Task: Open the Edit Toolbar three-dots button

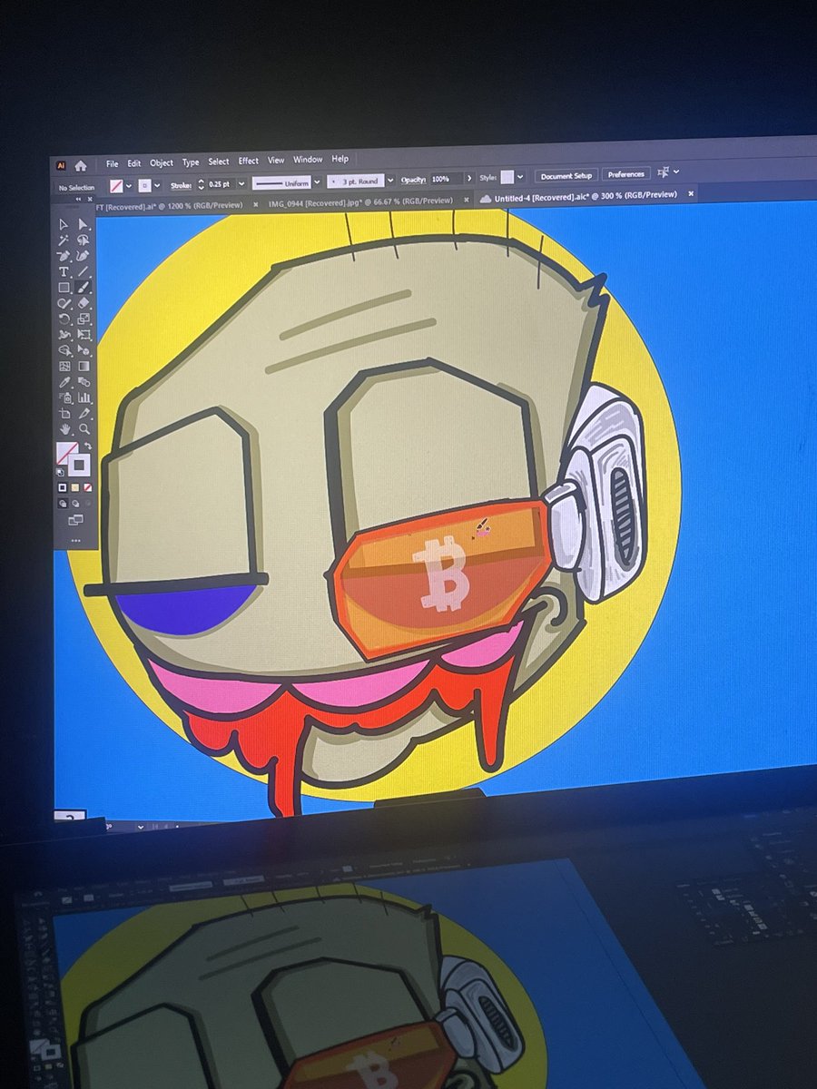Action: point(75,541)
